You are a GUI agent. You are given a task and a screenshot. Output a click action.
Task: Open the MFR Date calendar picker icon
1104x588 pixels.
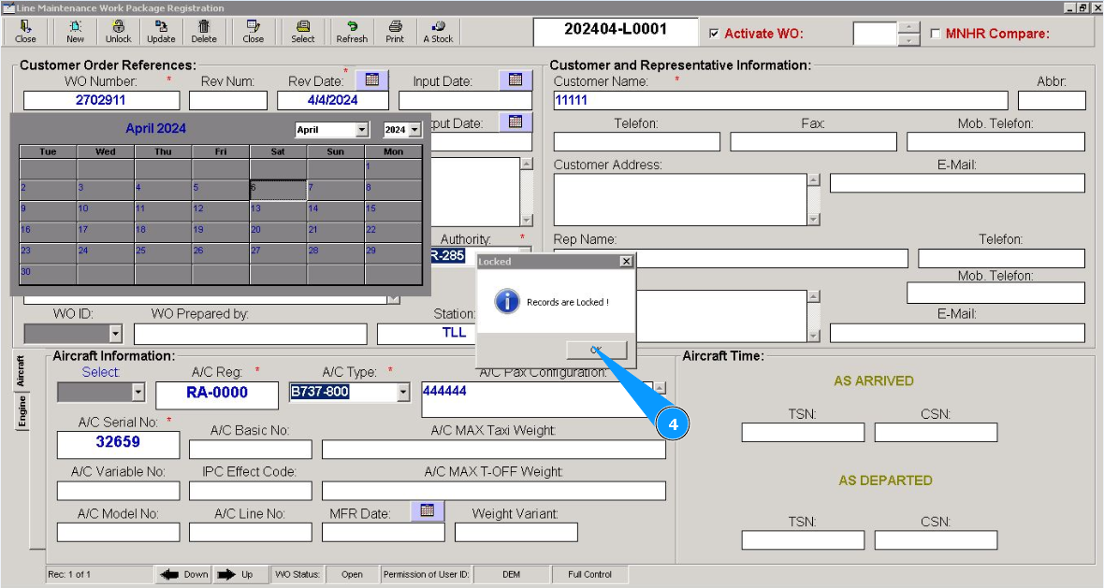point(428,510)
